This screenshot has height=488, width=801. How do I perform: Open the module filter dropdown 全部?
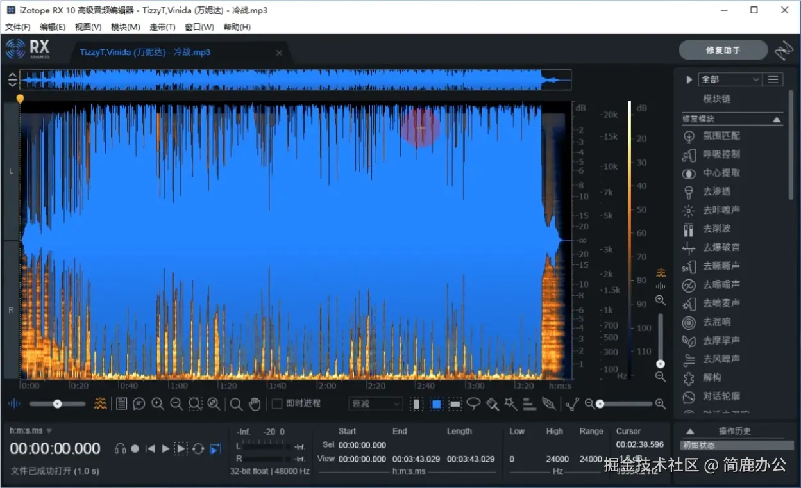pos(730,79)
